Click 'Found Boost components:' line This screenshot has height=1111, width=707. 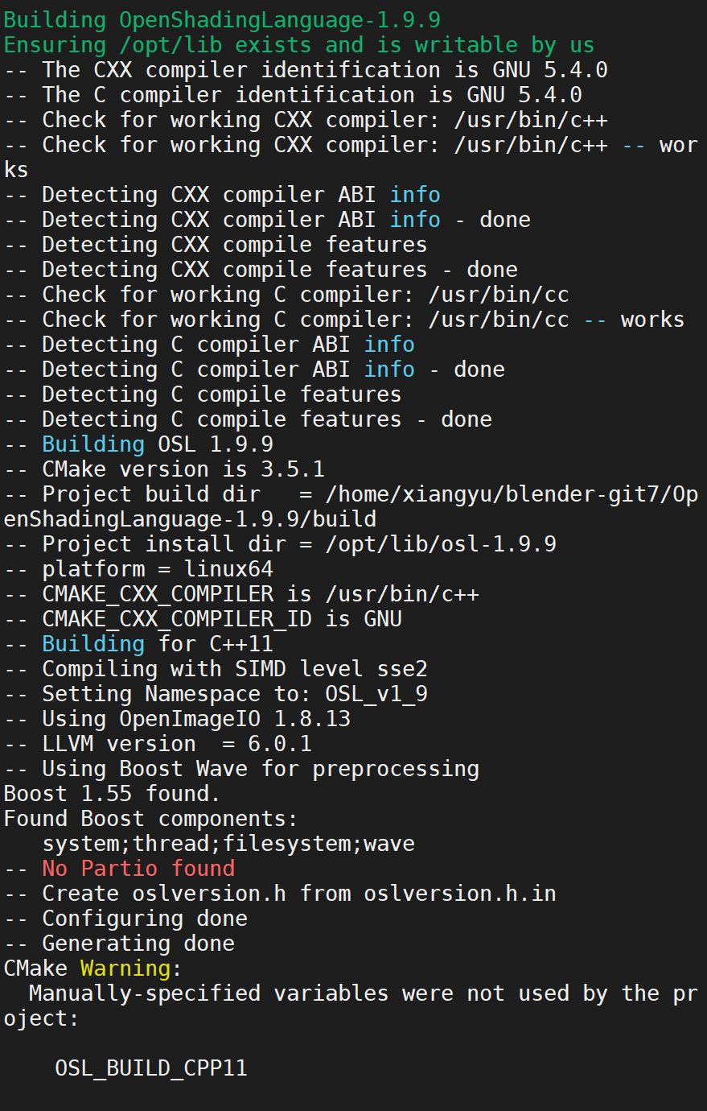pyautogui.click(x=151, y=819)
